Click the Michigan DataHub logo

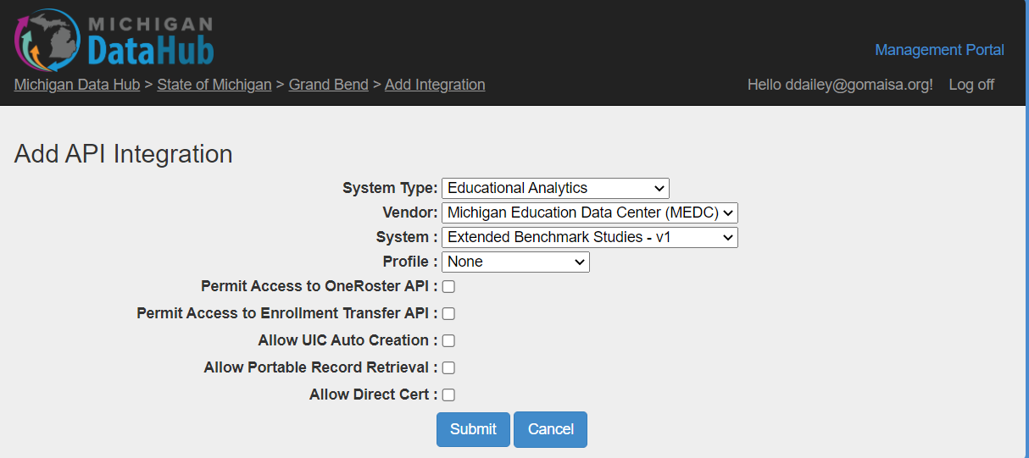coord(114,40)
